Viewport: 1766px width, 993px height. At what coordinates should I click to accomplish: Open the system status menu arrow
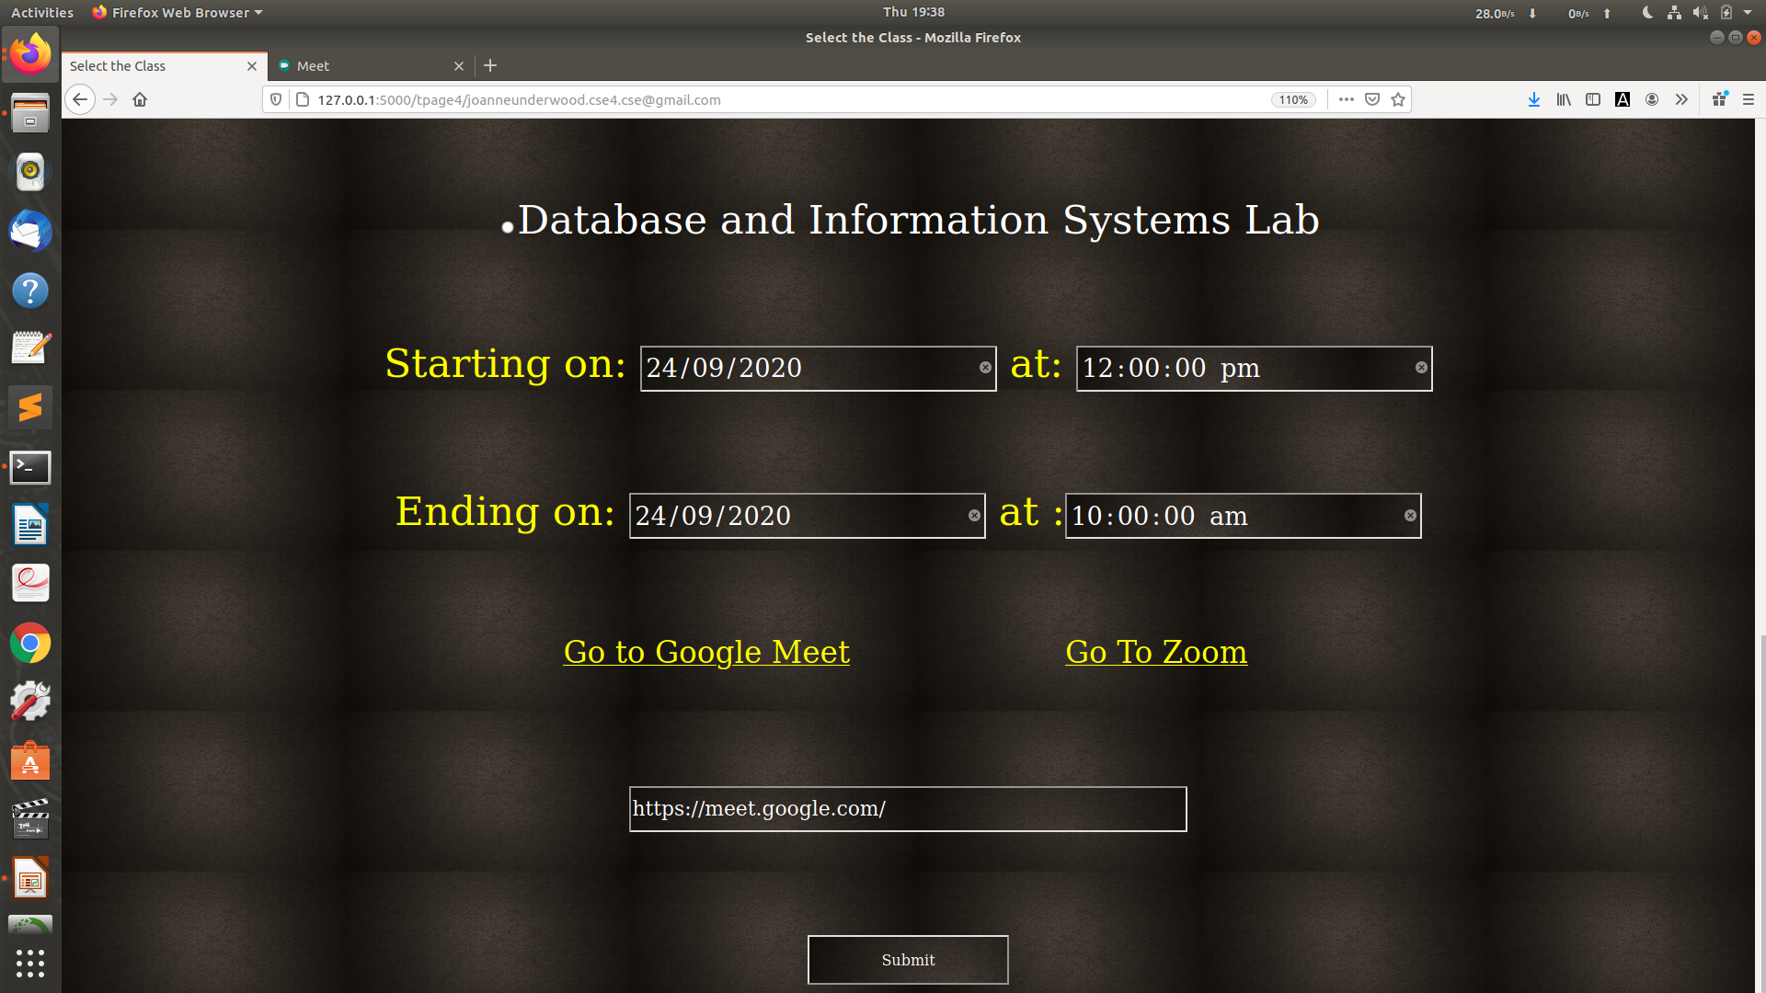(x=1748, y=13)
